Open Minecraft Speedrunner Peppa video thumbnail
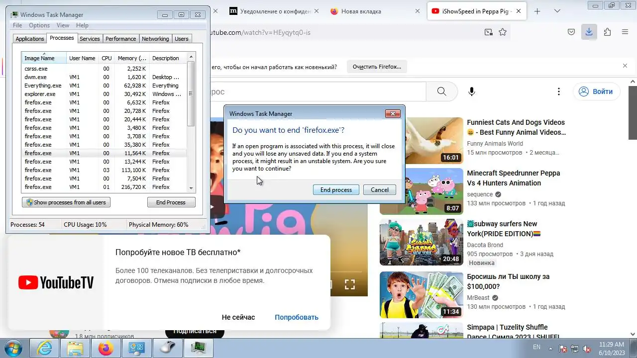 coord(422,191)
